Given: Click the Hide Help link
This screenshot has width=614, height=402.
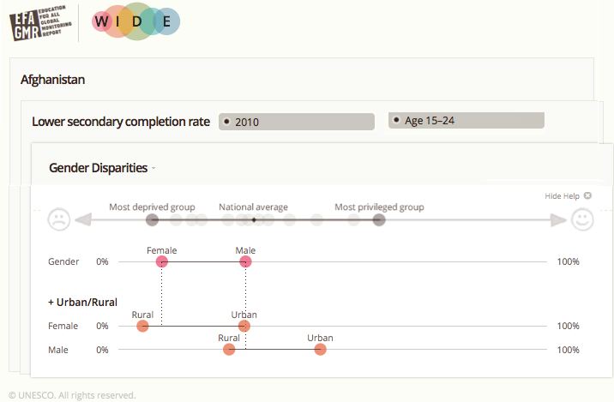Looking at the screenshot, I should 562,195.
